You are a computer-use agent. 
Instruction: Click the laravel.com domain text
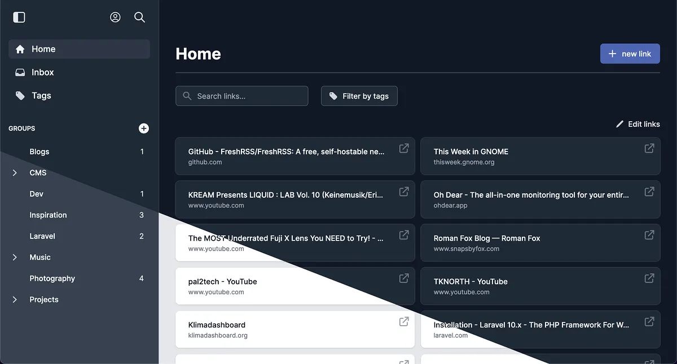[451, 335]
